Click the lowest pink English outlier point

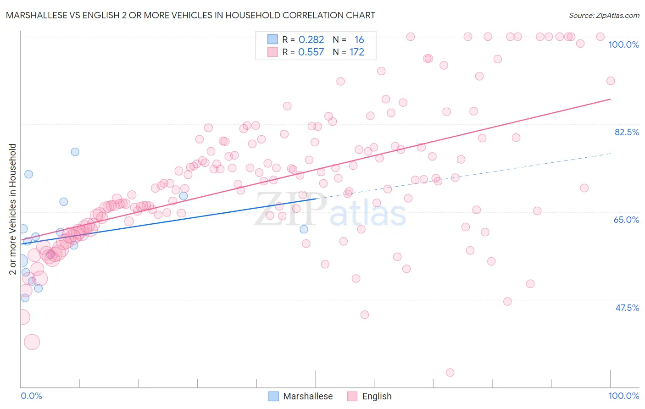450,372
